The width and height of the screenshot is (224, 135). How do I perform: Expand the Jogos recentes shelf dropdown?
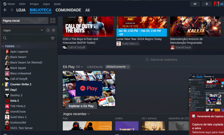pos(88,114)
